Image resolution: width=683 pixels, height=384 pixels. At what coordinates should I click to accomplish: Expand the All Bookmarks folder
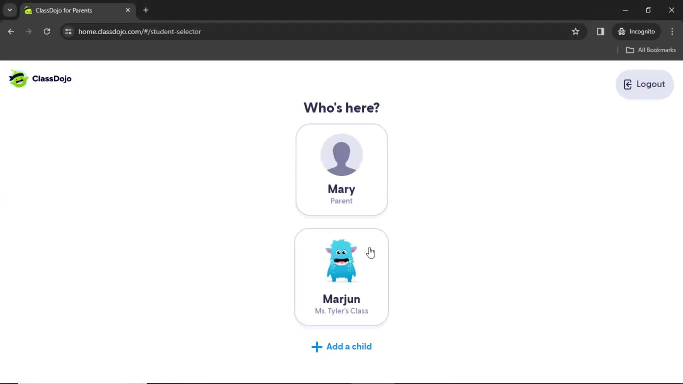tap(652, 50)
